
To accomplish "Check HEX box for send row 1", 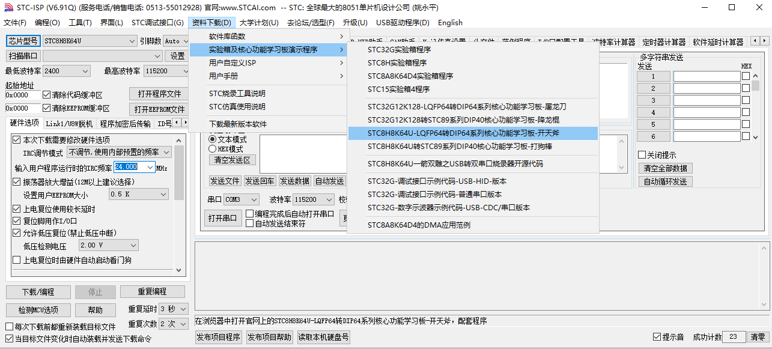I will click(x=746, y=76).
